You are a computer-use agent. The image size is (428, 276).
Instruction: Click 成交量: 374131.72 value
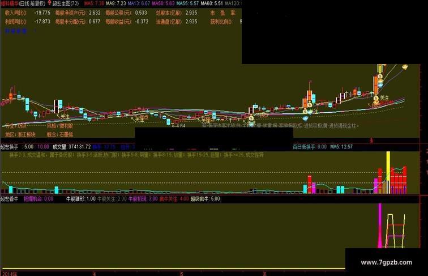(x=71, y=147)
